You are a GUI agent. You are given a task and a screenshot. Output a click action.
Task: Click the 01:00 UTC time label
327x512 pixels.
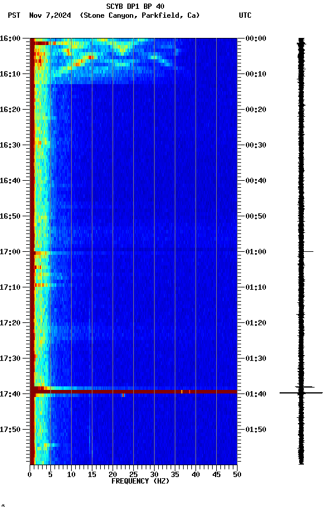tap(256, 252)
